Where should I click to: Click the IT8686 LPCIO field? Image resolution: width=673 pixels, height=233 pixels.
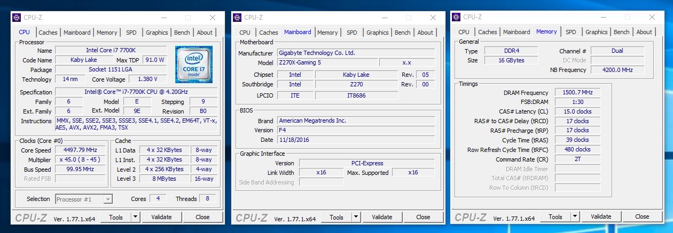tap(356, 95)
